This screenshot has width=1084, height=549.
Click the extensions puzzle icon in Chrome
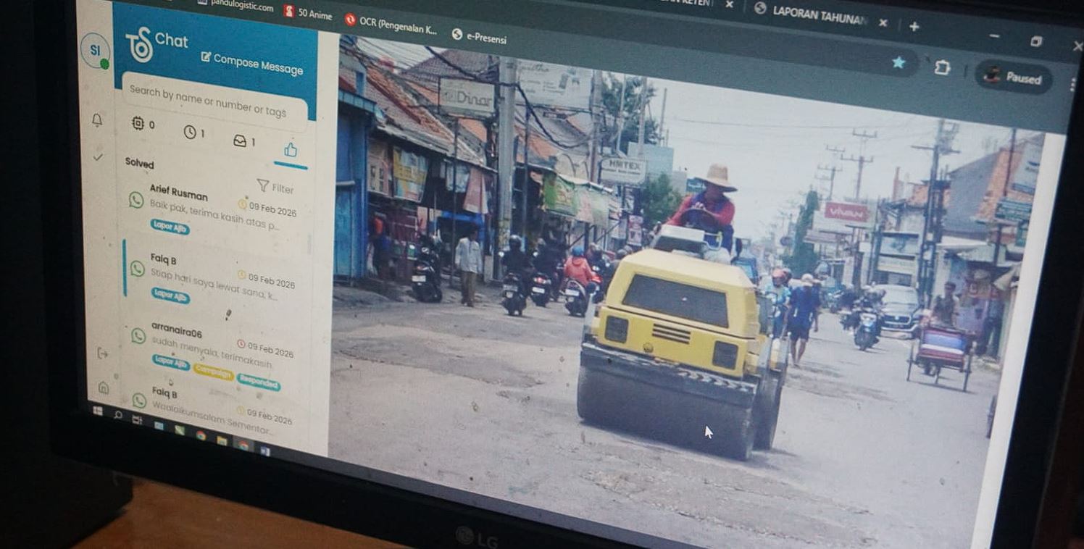941,67
